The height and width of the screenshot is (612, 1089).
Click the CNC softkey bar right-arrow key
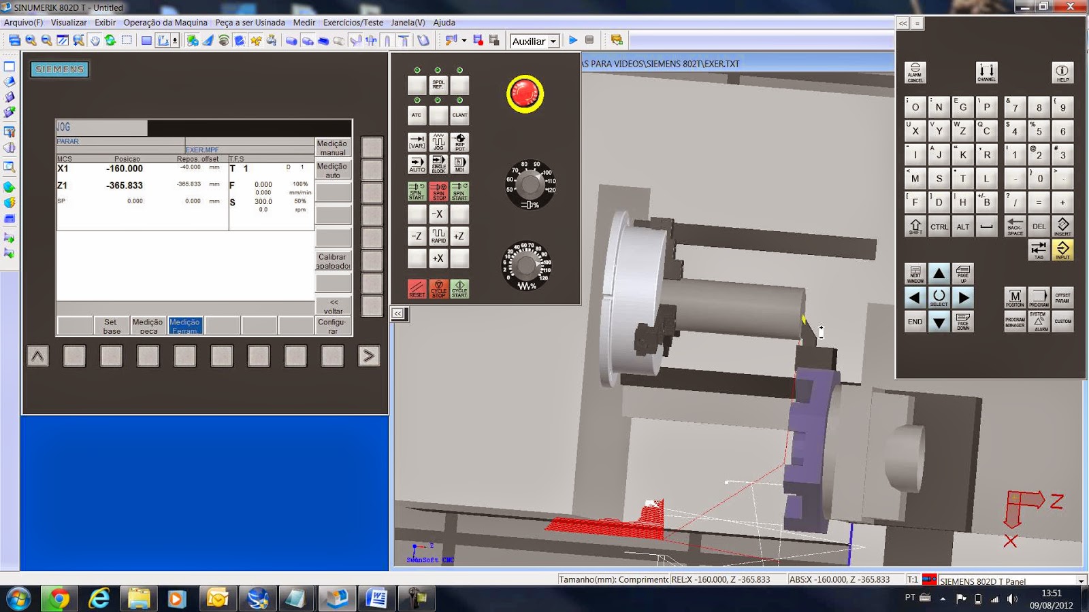point(368,356)
